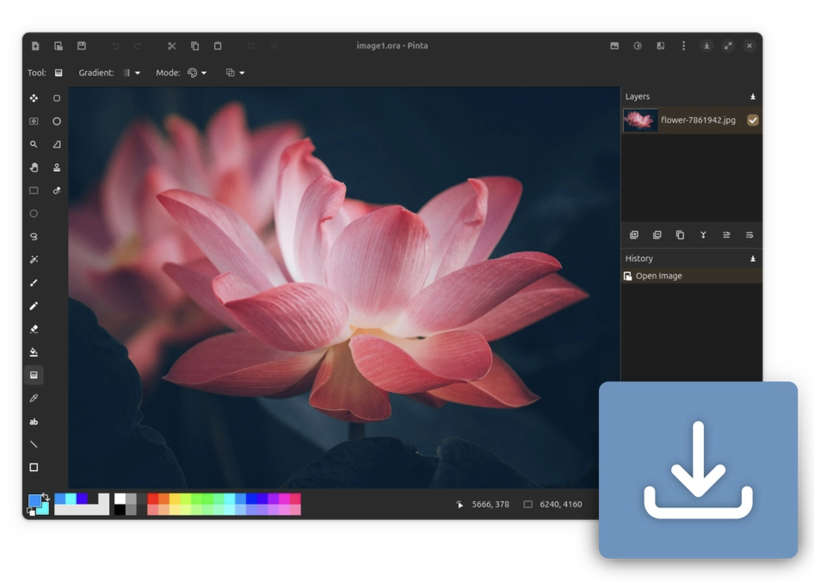The width and height of the screenshot is (814, 586).
Task: Select the Text tool
Action: pos(34,422)
